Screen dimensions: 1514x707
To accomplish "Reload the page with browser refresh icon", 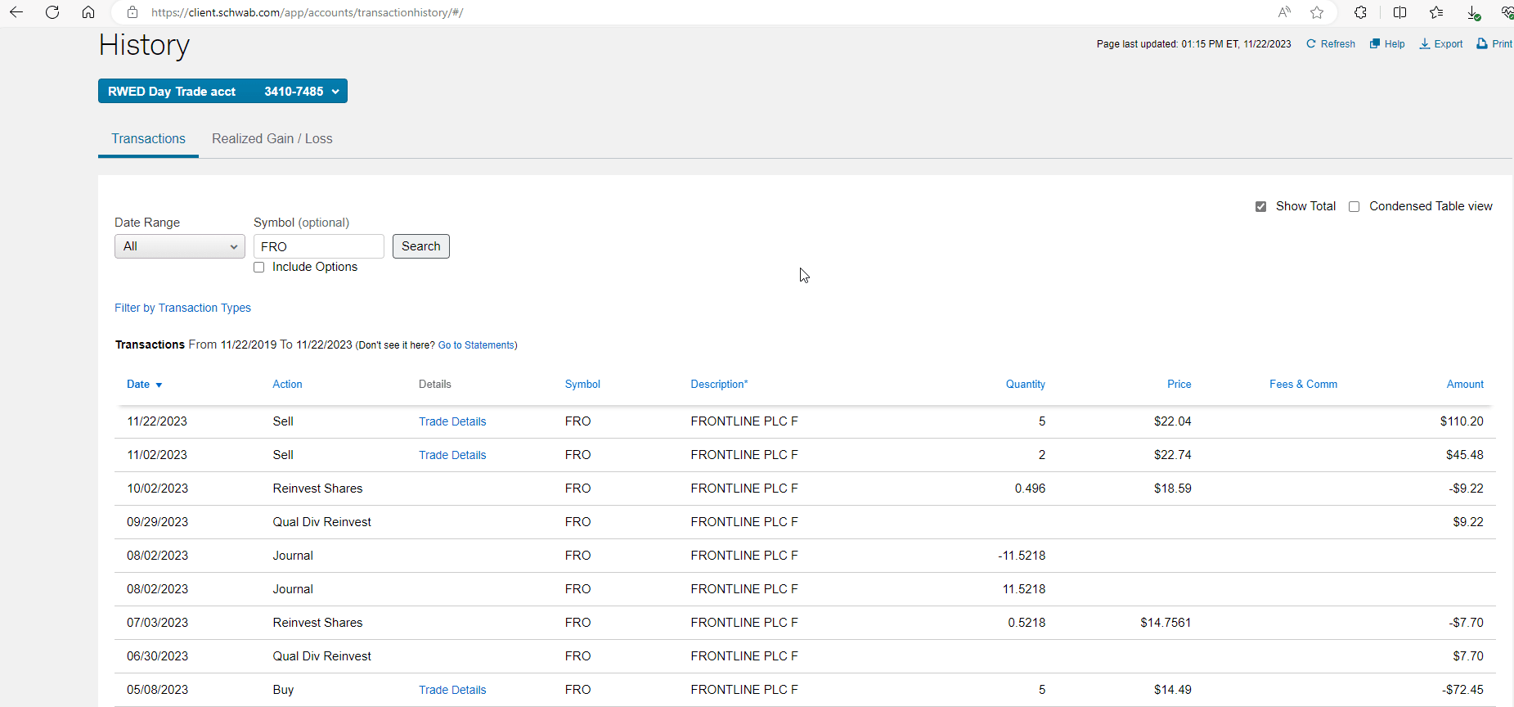I will pyautogui.click(x=52, y=12).
